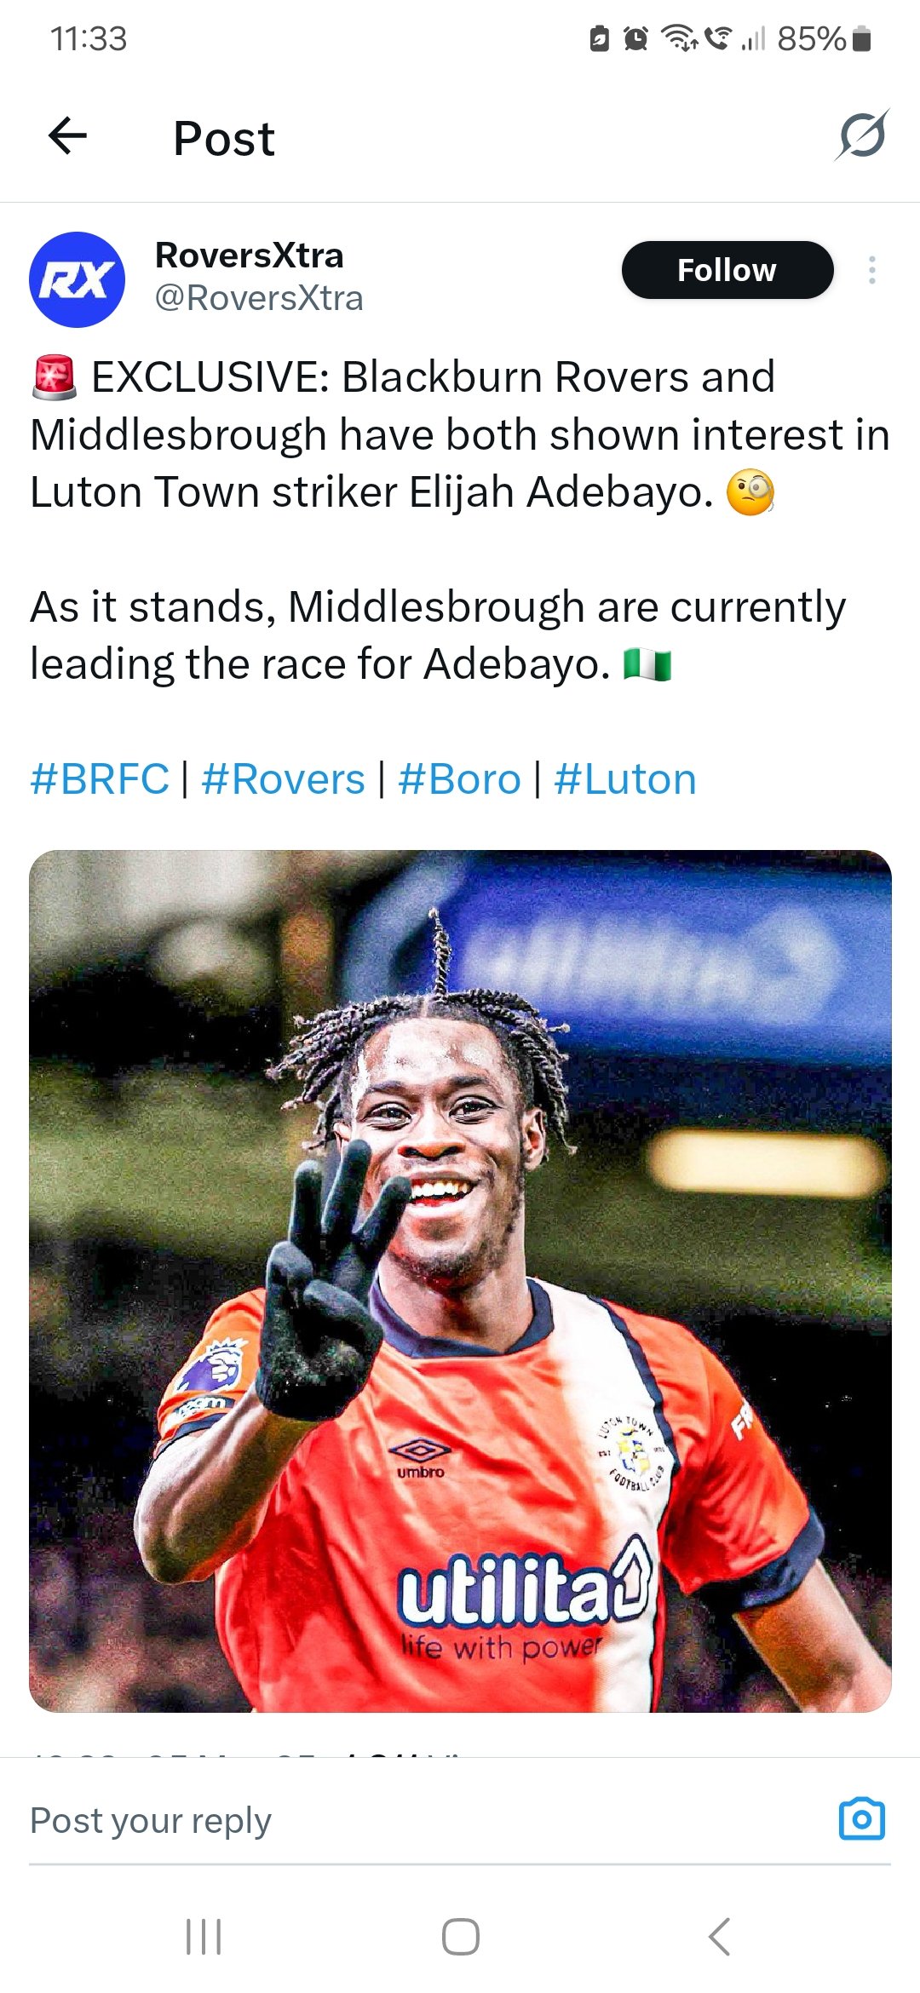This screenshot has width=920, height=1993.
Task: Tap the Android back navigation chevron
Action: point(719,1937)
